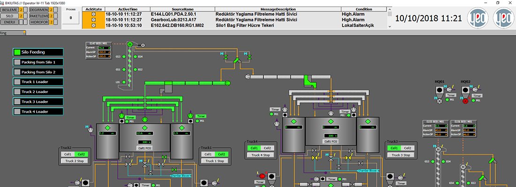Screen dimensions: 516x187
Task: Click the green screw conveyor end motor
Action: pyautogui.click(x=228, y=83)
